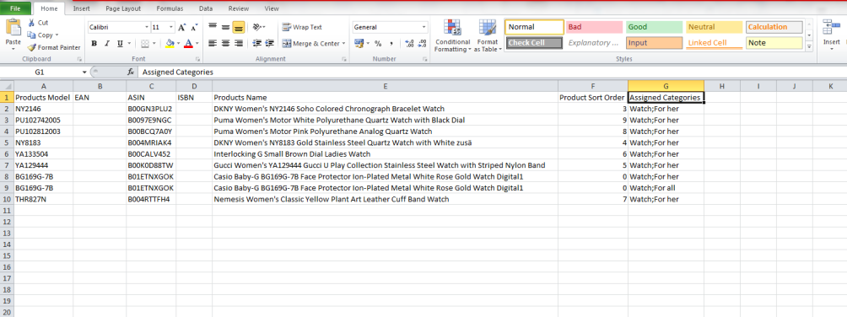
Task: Switch to the Page Layout tab
Action: 123,8
